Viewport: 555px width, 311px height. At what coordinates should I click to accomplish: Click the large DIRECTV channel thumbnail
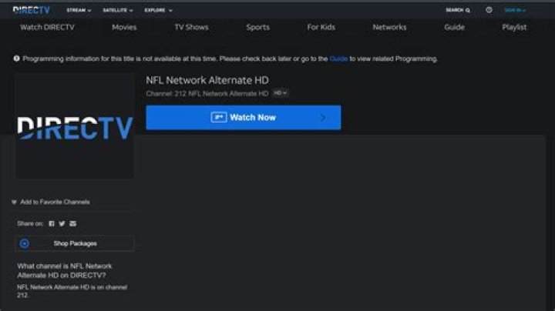point(74,127)
